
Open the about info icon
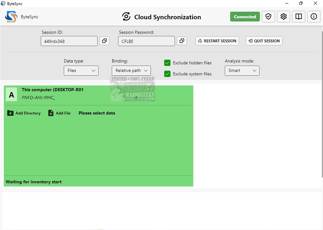pos(314,16)
